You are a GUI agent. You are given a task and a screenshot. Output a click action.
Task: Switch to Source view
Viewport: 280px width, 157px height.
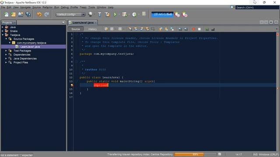(x=76, y=29)
